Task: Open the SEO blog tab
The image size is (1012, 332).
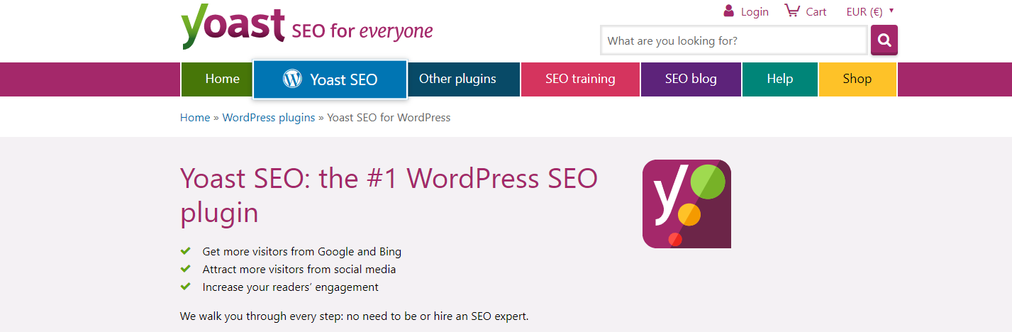Action: (x=691, y=79)
